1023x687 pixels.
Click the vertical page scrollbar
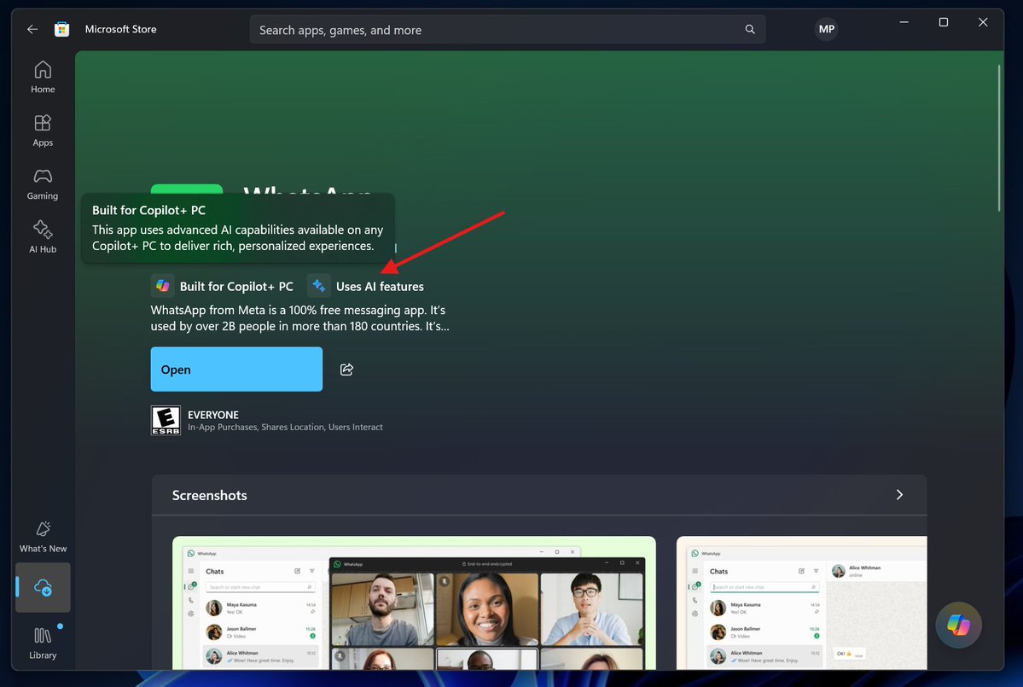pos(999,137)
